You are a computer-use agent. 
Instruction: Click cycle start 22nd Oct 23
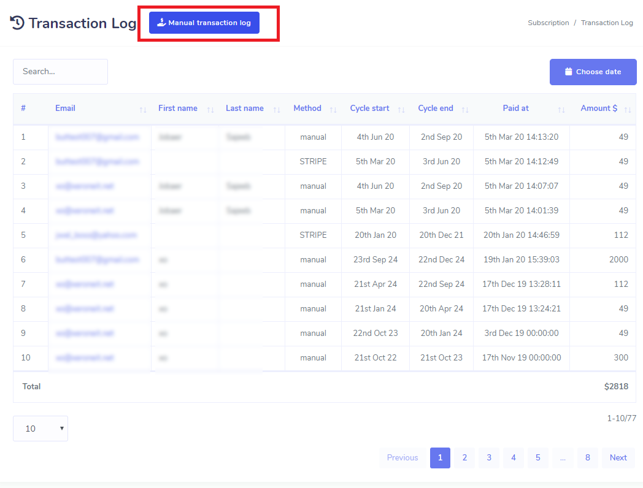point(375,333)
